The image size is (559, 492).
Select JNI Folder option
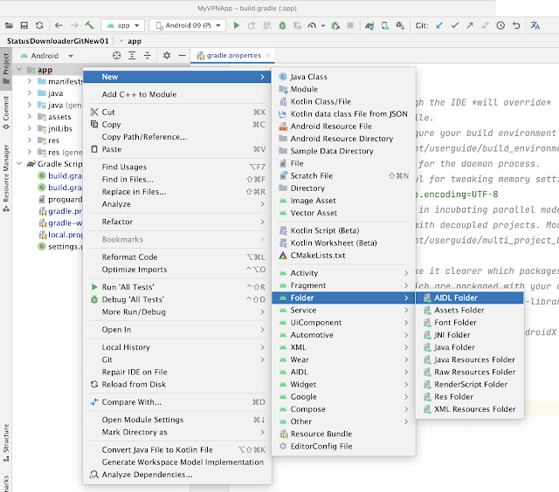[x=470, y=335]
